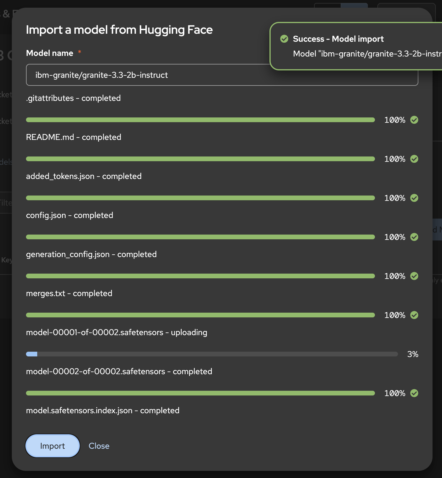Click the model-00001-of-00002.safetensors upload progress bar
442x478 pixels.
[212, 354]
